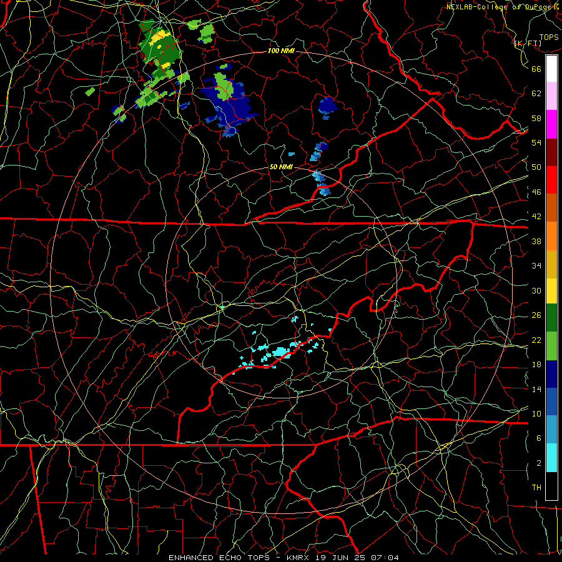Click the 50 NMI range ring label
This screenshot has width=562, height=562.
pos(281,167)
